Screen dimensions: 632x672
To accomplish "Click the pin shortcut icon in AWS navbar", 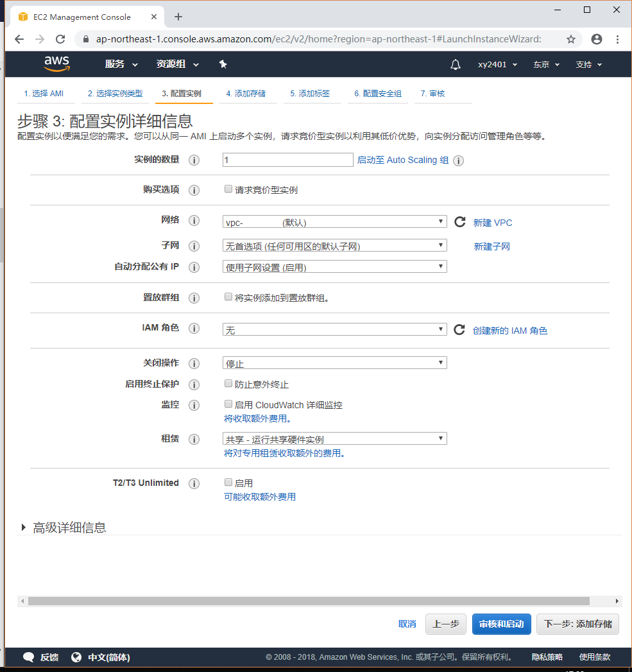I will (223, 64).
